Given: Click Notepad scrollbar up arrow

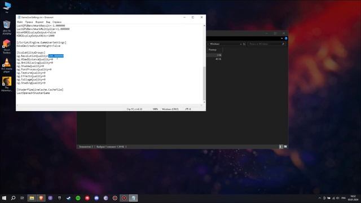Looking at the screenshot, I should point(204,25).
